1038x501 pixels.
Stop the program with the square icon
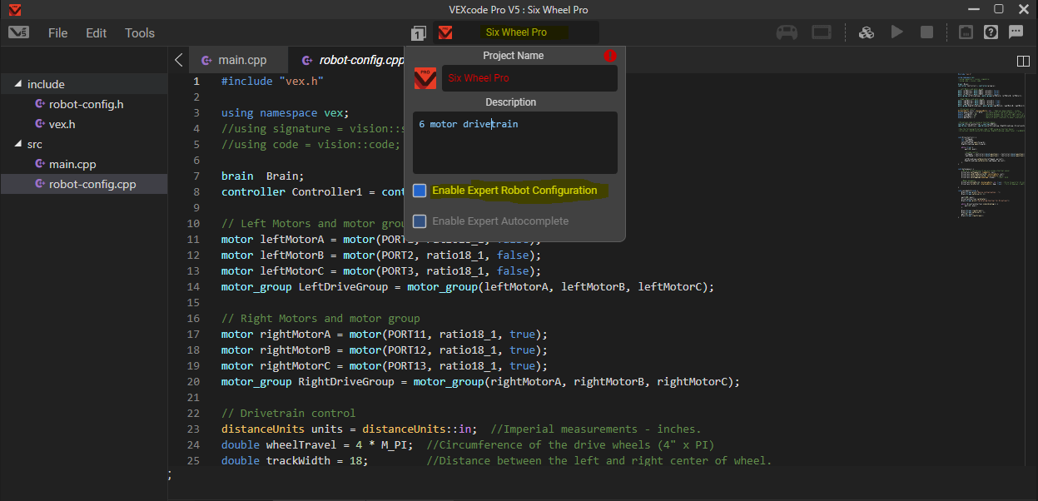pos(926,32)
